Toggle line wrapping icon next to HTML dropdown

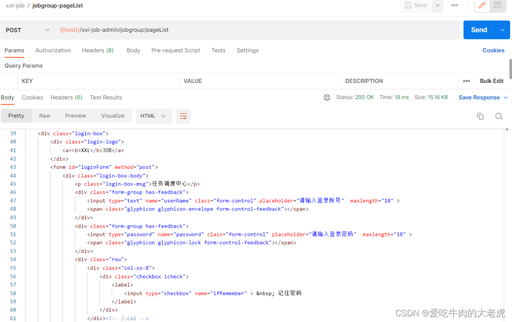pos(183,116)
